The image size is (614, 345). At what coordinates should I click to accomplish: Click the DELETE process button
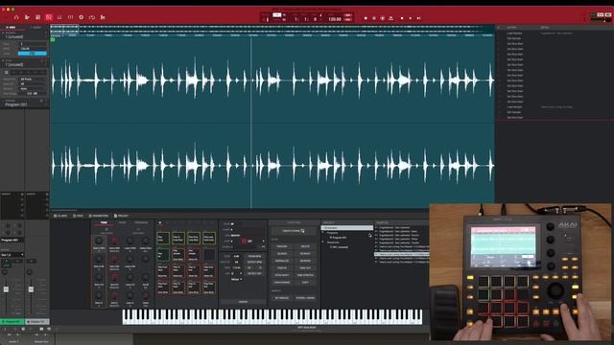coord(305,246)
